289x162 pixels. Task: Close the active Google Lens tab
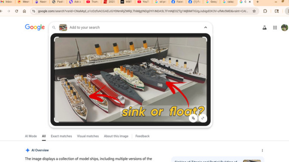click(250, 2)
